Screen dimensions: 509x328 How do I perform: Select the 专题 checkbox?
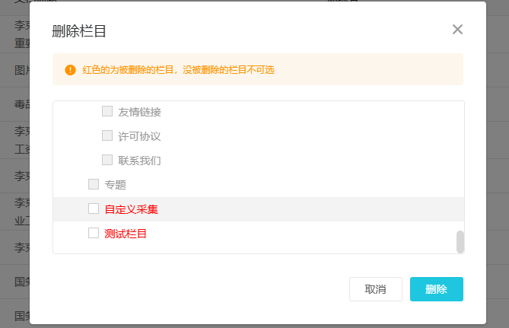94,184
